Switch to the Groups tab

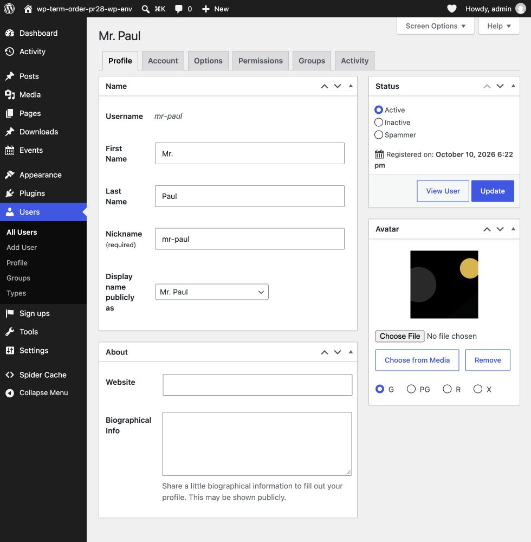(x=312, y=61)
